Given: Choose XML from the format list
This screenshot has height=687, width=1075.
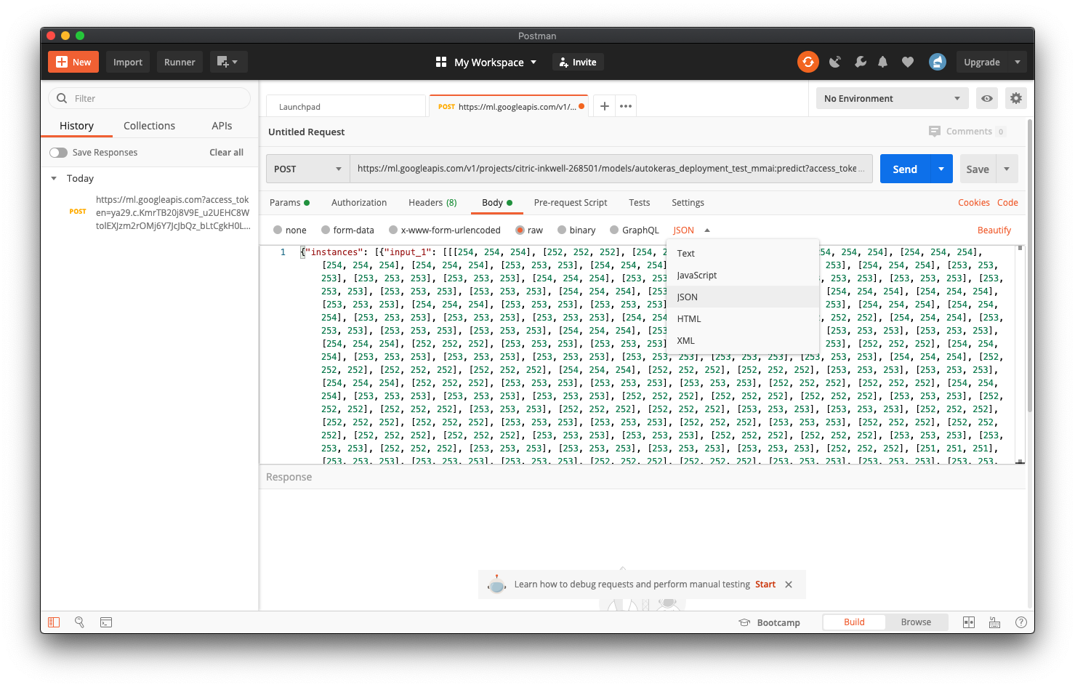Looking at the screenshot, I should pos(743,340).
